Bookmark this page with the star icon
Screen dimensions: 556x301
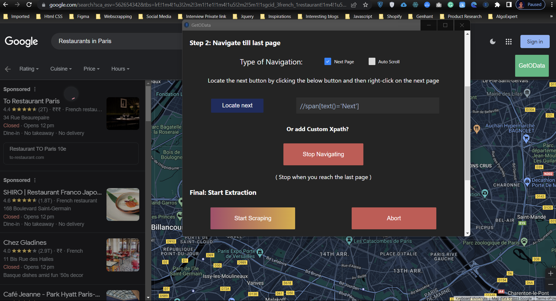click(365, 5)
